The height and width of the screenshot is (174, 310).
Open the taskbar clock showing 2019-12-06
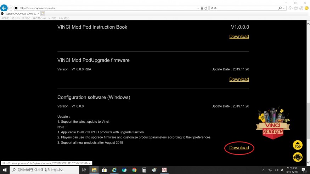292,170
